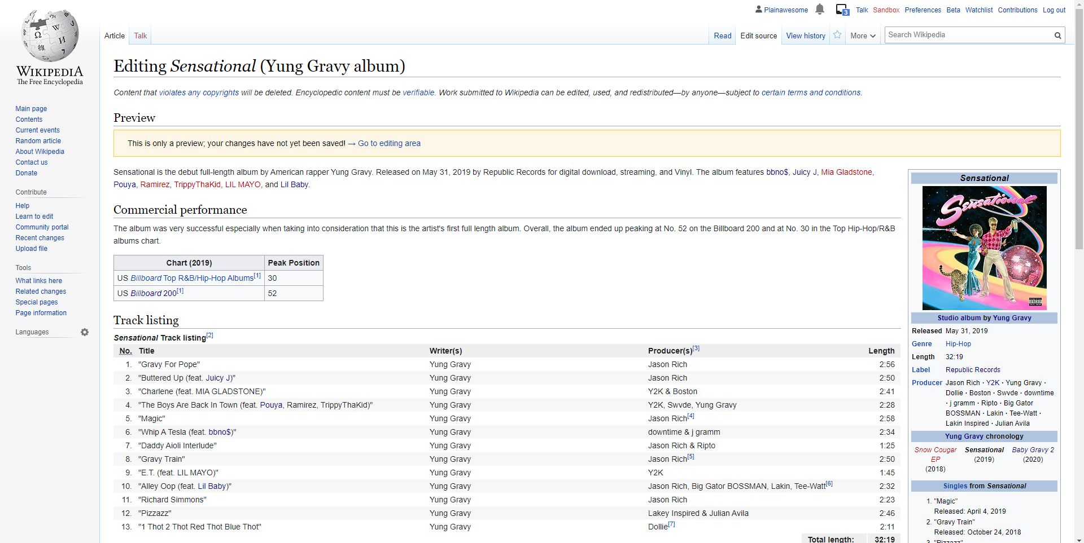Toggle the watchlist star for this page

(x=837, y=35)
